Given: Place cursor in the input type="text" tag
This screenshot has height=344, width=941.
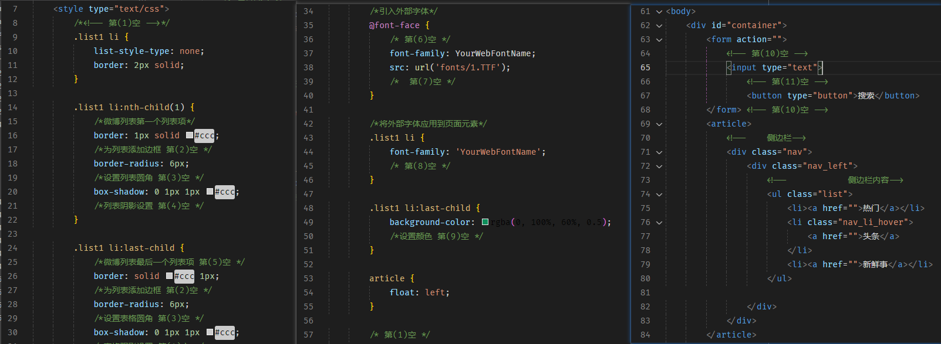Looking at the screenshot, I should click(775, 67).
